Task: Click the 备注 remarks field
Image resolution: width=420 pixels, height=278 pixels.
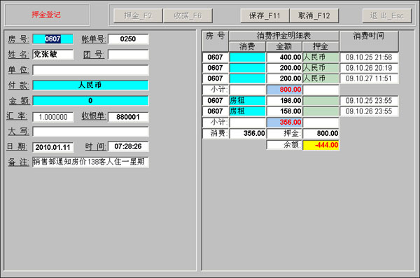Action: [x=90, y=162]
